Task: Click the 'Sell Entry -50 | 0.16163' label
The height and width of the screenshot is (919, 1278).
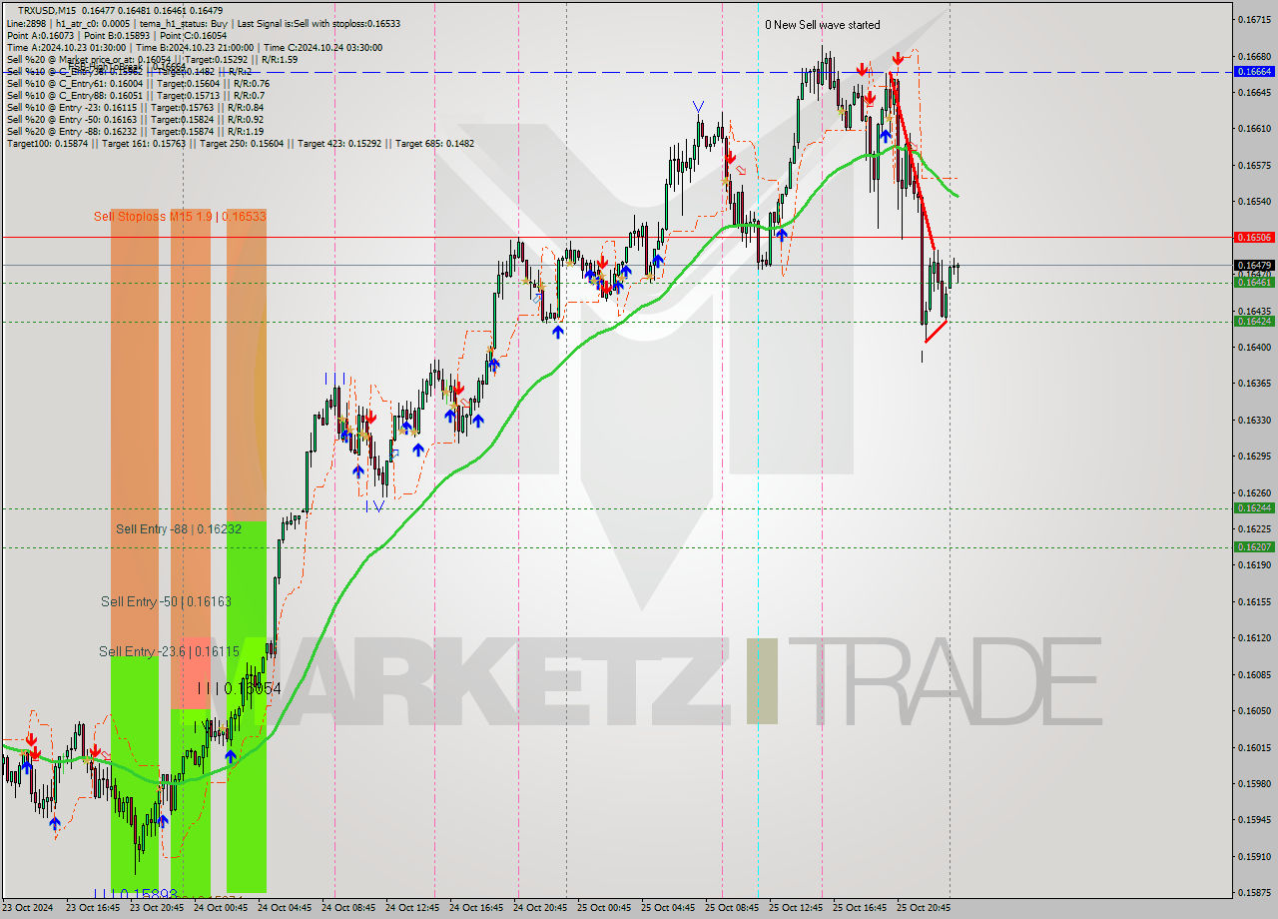Action: tap(166, 601)
